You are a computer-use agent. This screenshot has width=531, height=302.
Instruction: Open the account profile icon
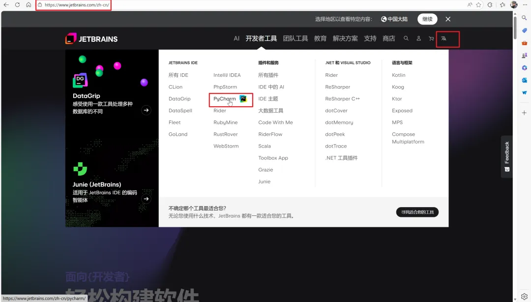(x=418, y=38)
